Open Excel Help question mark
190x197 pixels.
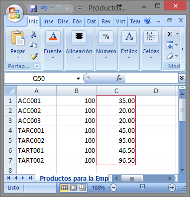coord(148,21)
